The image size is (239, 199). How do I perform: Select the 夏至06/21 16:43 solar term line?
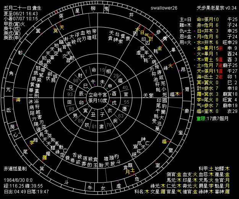(x=18, y=13)
